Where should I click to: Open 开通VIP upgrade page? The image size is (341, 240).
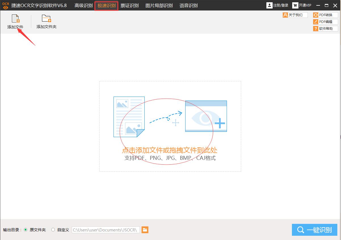click(x=302, y=5)
